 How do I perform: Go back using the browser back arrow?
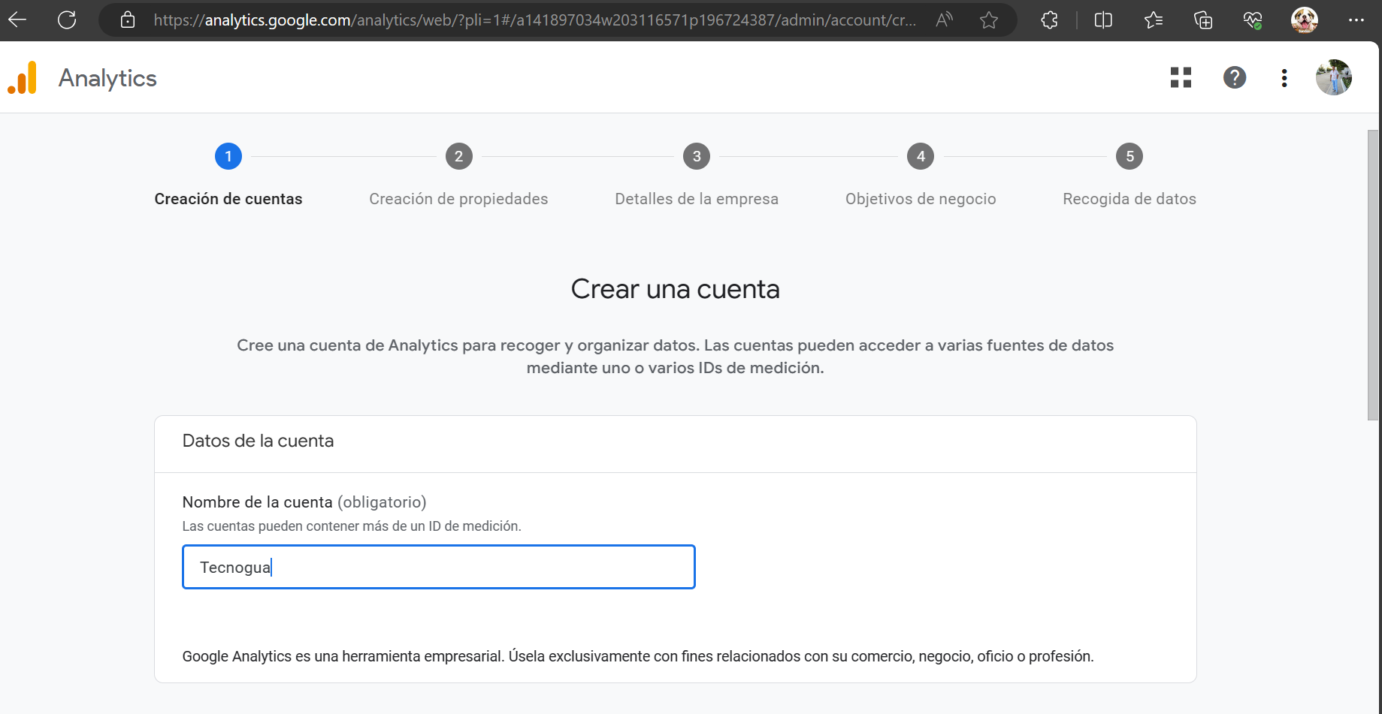(x=17, y=20)
